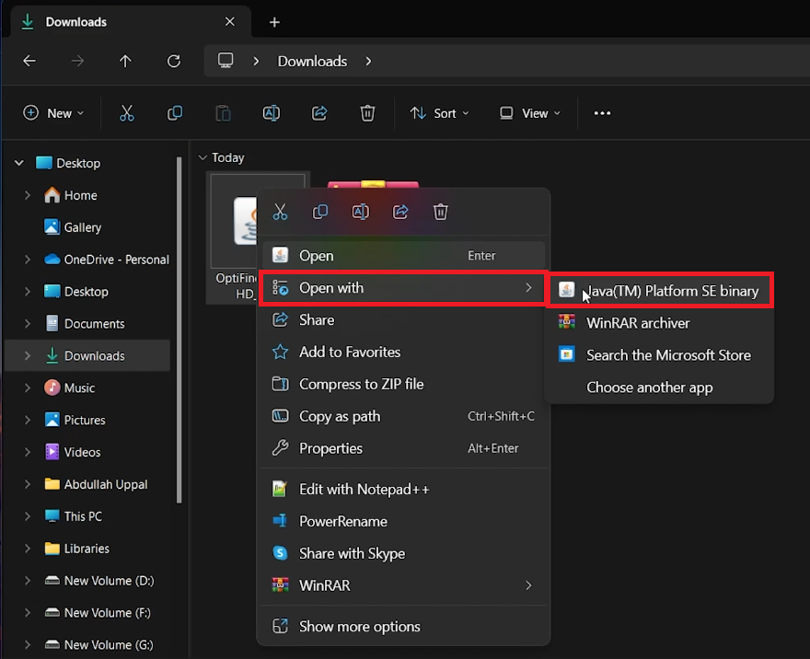This screenshot has width=810, height=659.
Task: Expand the This PC node
Action: [x=28, y=516]
